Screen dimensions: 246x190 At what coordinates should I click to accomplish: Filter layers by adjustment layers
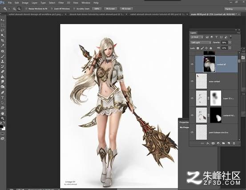pos(212,37)
